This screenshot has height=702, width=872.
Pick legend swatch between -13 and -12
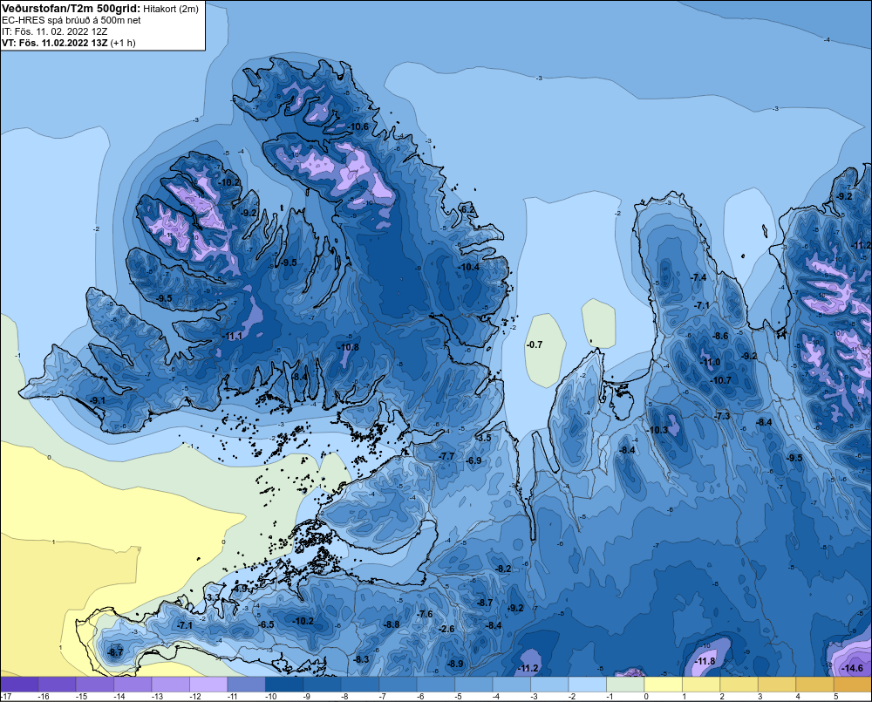(171, 685)
